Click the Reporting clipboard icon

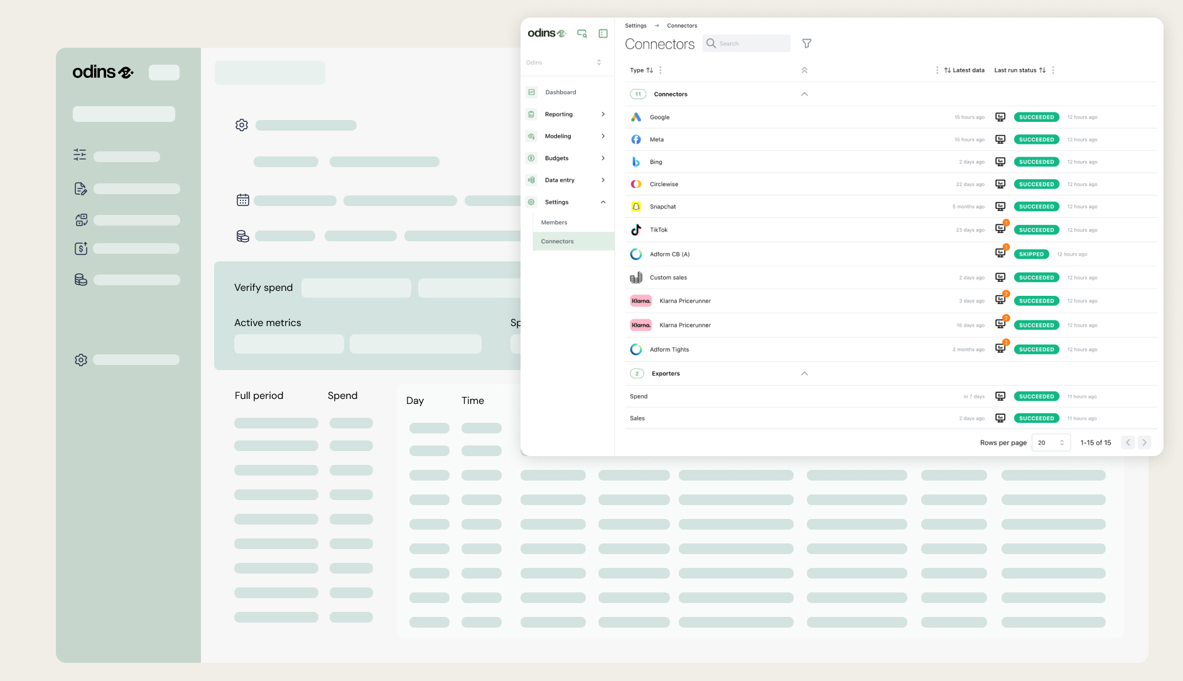pyautogui.click(x=531, y=114)
